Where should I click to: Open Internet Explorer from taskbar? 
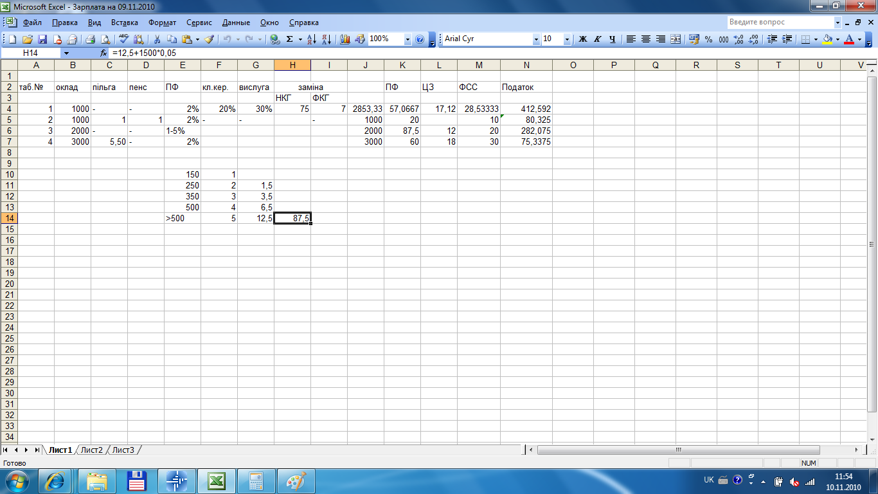tap(55, 480)
